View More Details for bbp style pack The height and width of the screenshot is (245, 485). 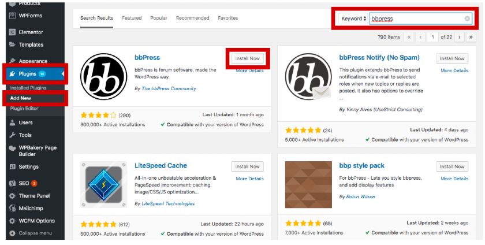pyautogui.click(x=454, y=179)
